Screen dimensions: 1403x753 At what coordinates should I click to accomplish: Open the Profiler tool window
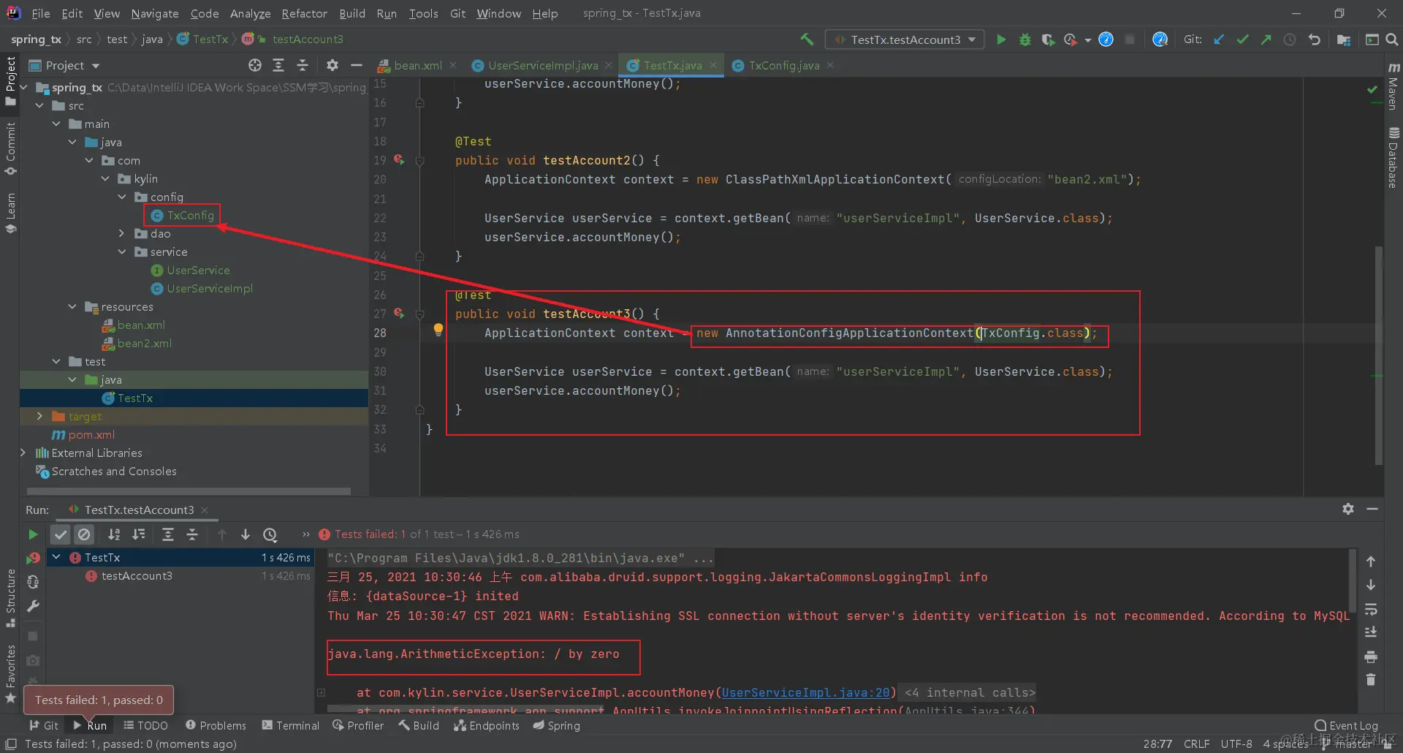(x=358, y=725)
